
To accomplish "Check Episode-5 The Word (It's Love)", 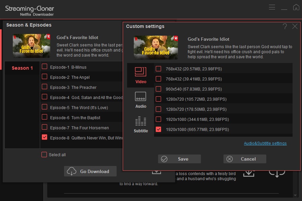I will pyautogui.click(x=44, y=107).
